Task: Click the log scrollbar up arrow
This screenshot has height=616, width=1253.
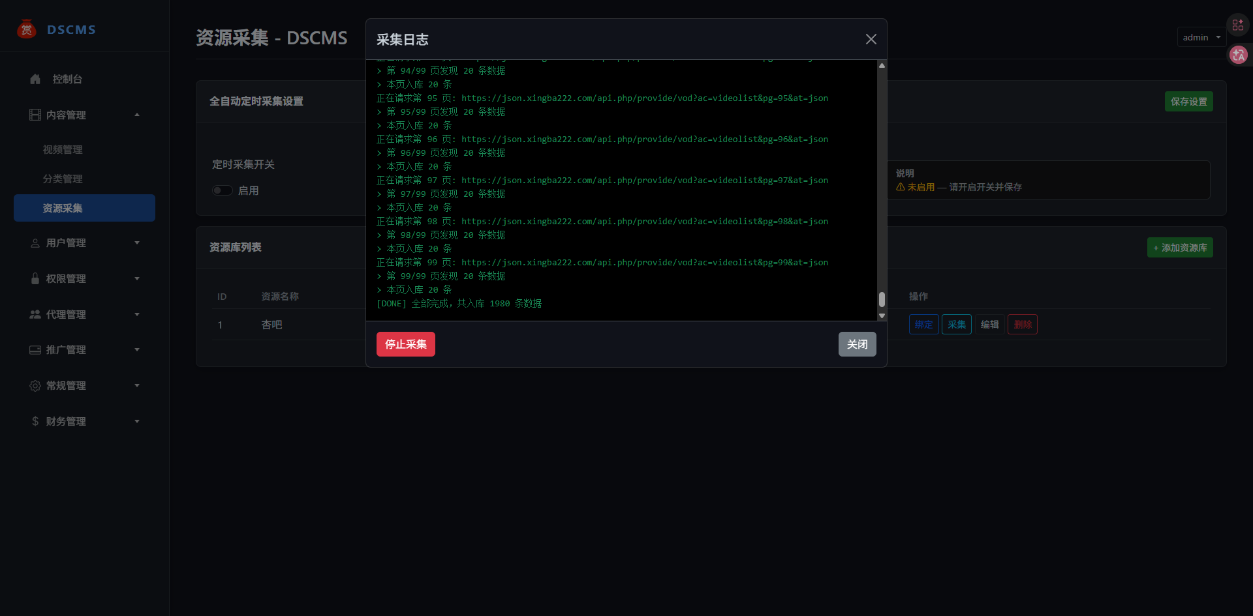Action: [x=882, y=65]
